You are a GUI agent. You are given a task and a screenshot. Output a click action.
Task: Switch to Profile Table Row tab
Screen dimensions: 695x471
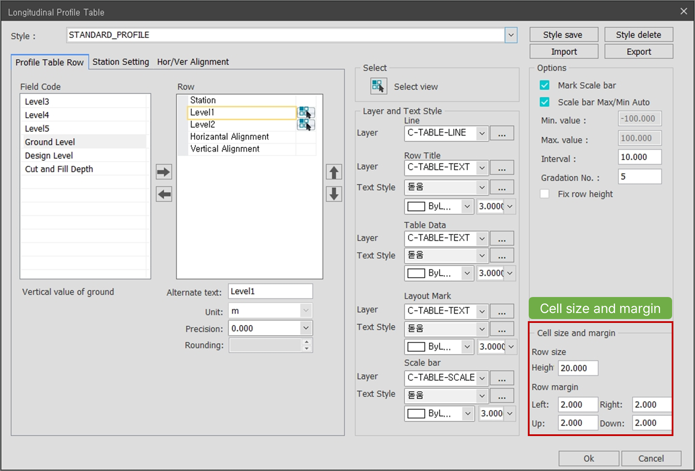pos(50,62)
